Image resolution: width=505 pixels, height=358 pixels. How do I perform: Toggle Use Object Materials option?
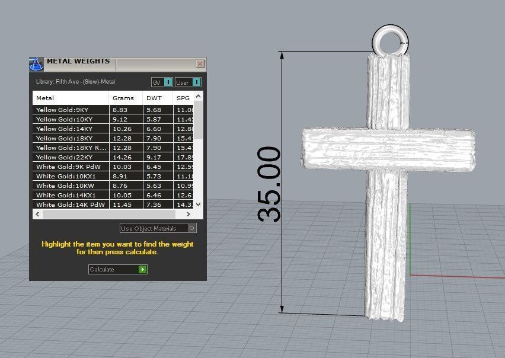click(x=158, y=228)
